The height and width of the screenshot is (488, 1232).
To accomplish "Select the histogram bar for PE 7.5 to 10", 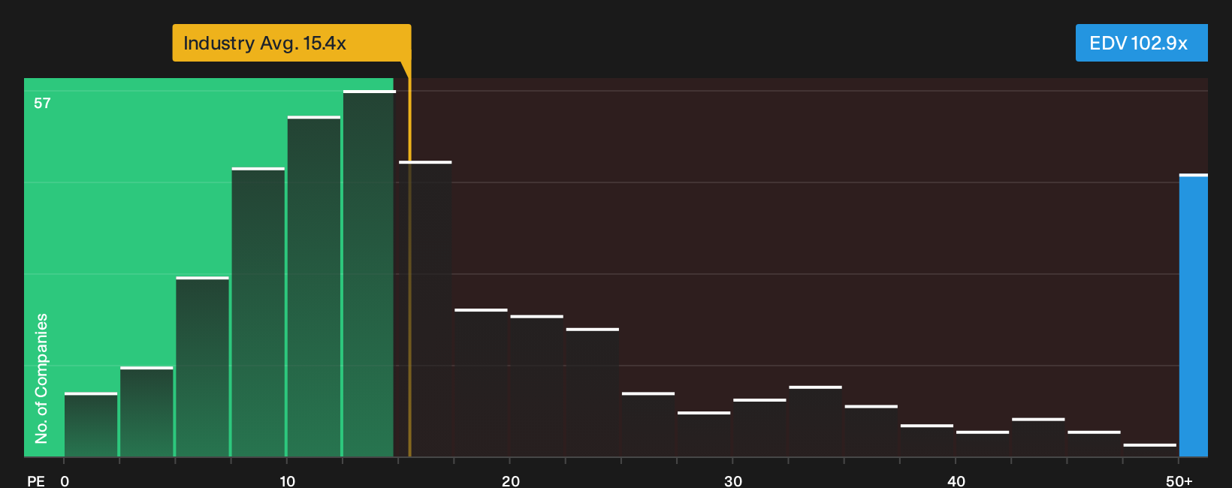I will pyautogui.click(x=258, y=312).
